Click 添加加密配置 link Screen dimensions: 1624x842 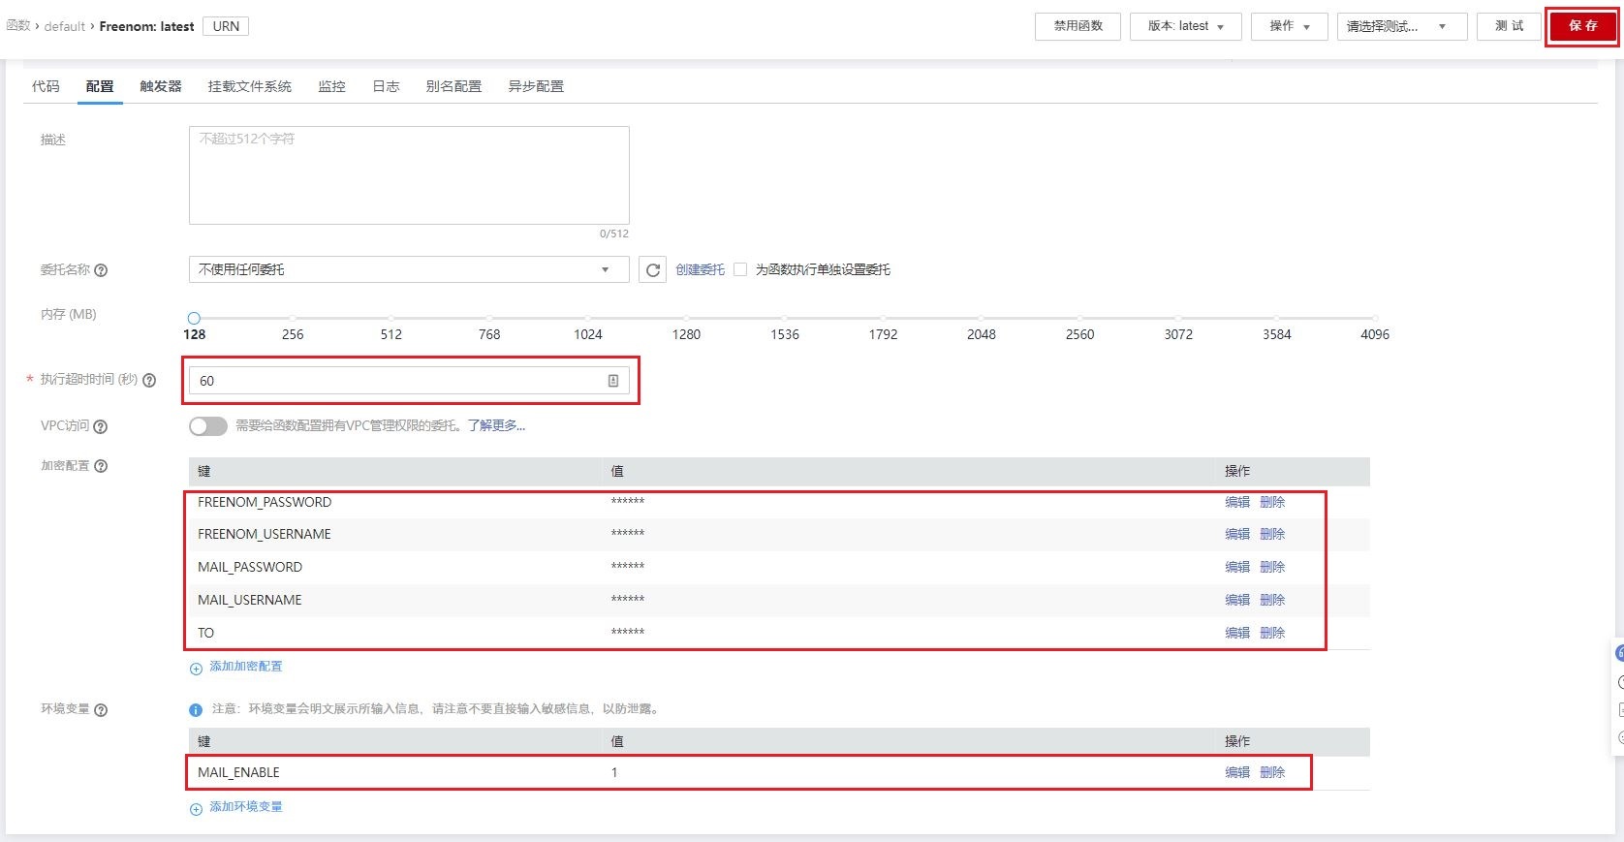click(246, 667)
